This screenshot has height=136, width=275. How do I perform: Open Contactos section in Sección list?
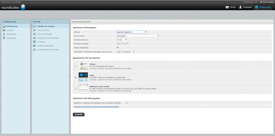tap(50, 42)
